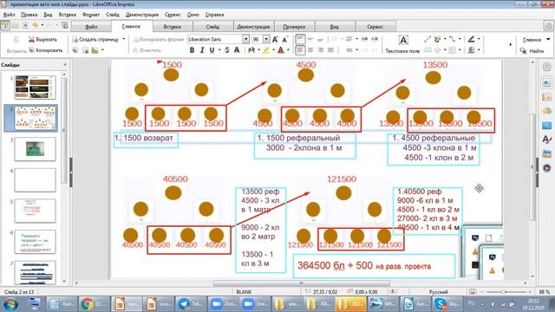Toggle Bold formatting
555x312 pixels.
click(x=192, y=50)
